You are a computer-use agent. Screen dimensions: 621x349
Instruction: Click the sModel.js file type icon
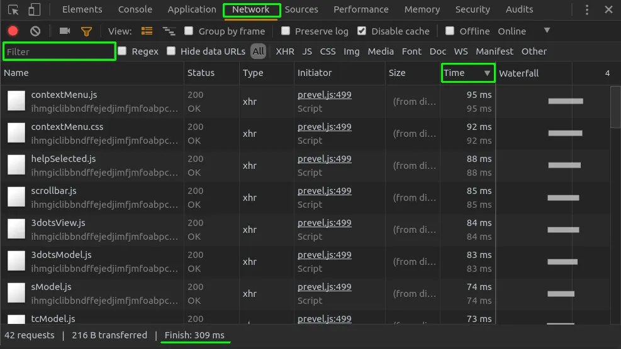tap(16, 293)
